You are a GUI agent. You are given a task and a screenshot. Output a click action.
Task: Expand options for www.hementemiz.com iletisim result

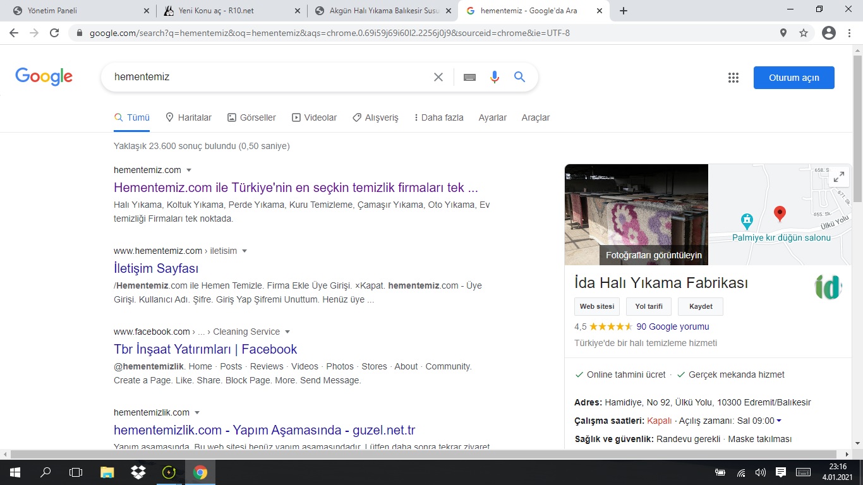pyautogui.click(x=244, y=251)
